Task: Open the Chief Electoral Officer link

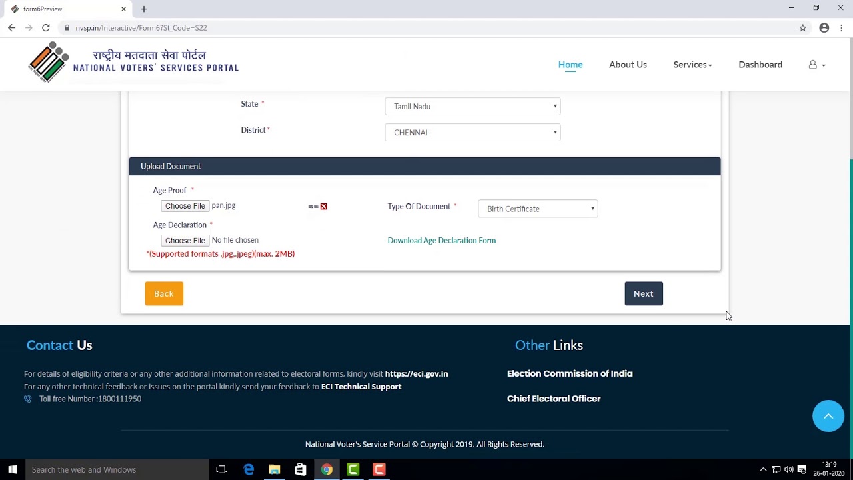Action: 554,399
